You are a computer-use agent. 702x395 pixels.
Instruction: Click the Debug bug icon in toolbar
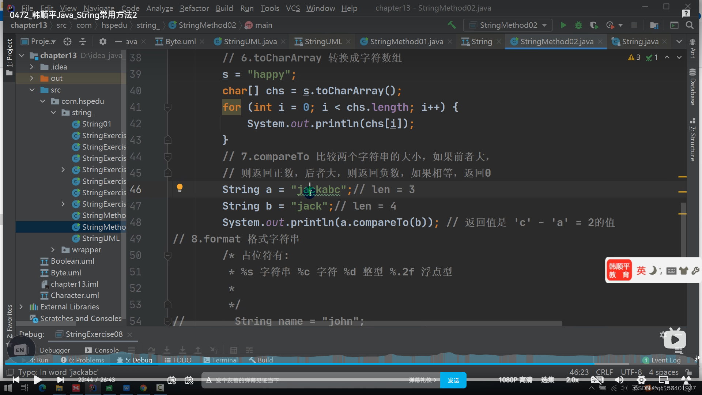pos(578,25)
